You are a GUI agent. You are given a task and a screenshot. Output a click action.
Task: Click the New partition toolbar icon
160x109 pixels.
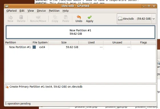[x=10, y=17]
